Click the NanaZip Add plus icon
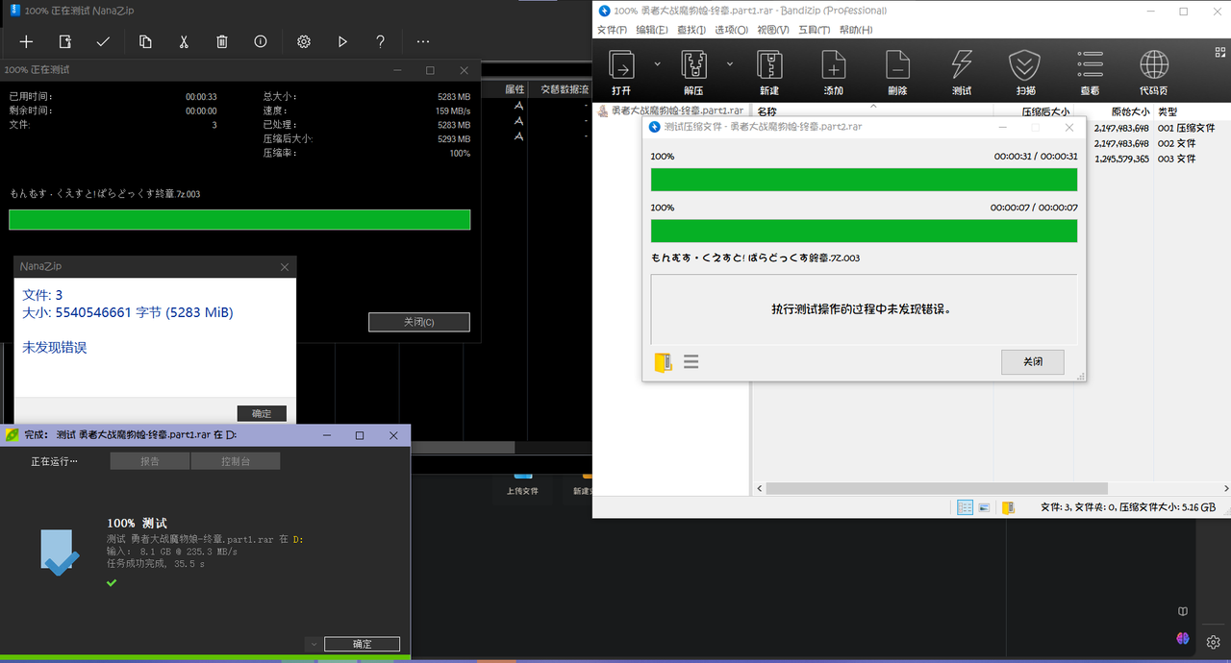 26,42
